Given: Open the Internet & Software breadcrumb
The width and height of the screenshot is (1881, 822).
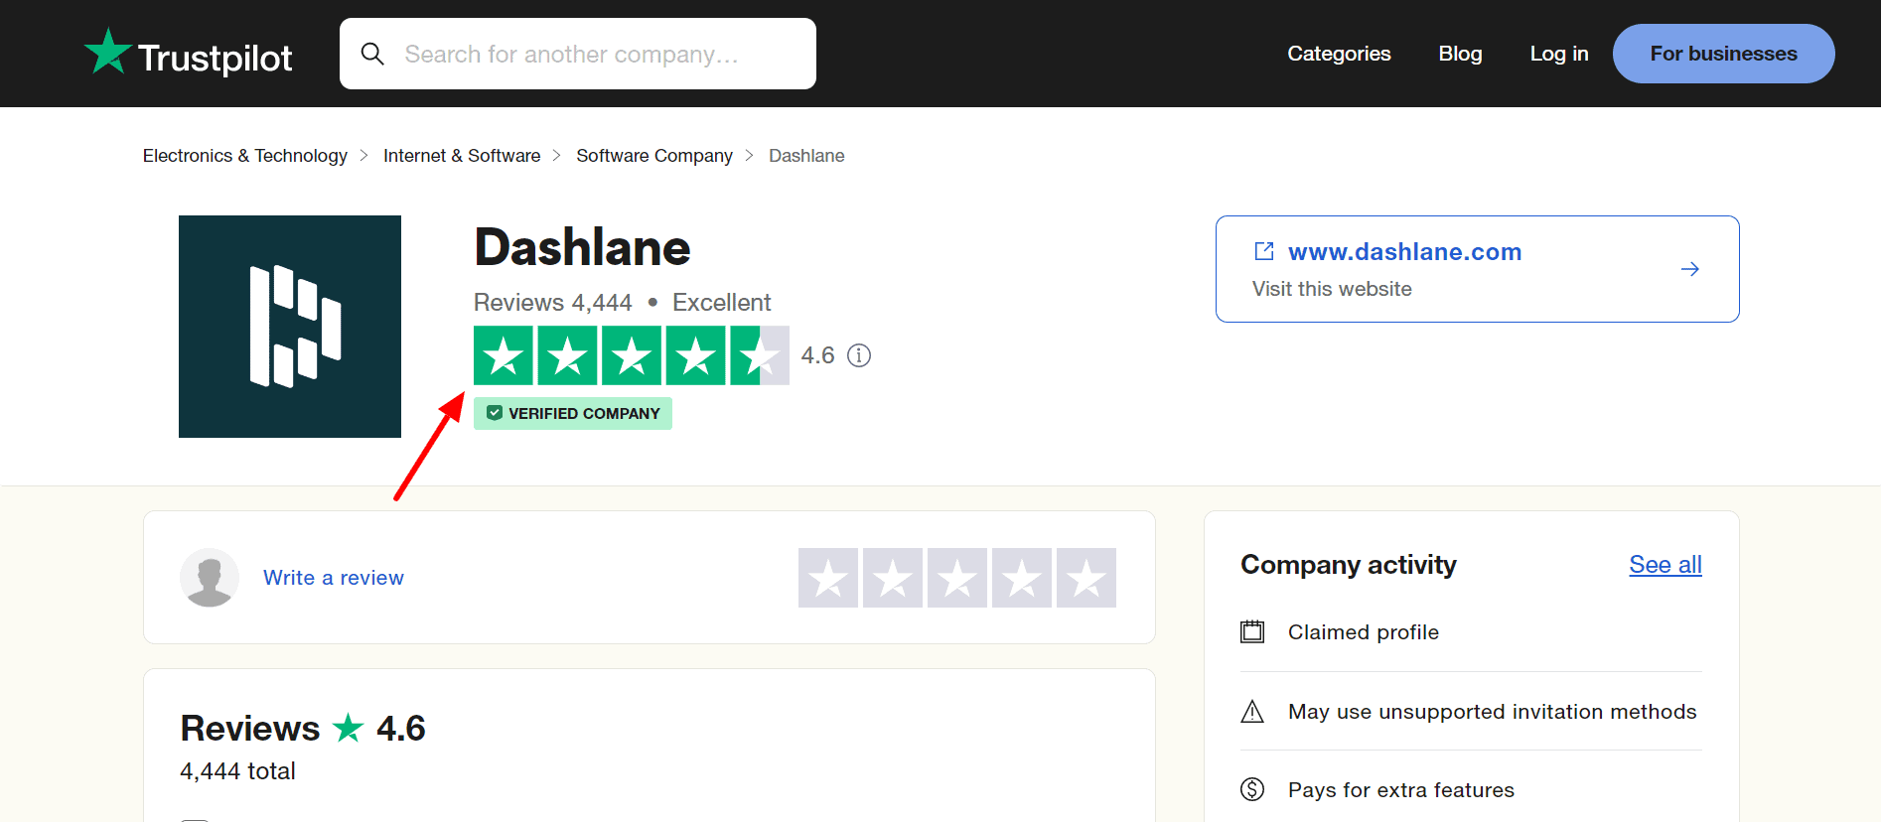Looking at the screenshot, I should pos(462,156).
